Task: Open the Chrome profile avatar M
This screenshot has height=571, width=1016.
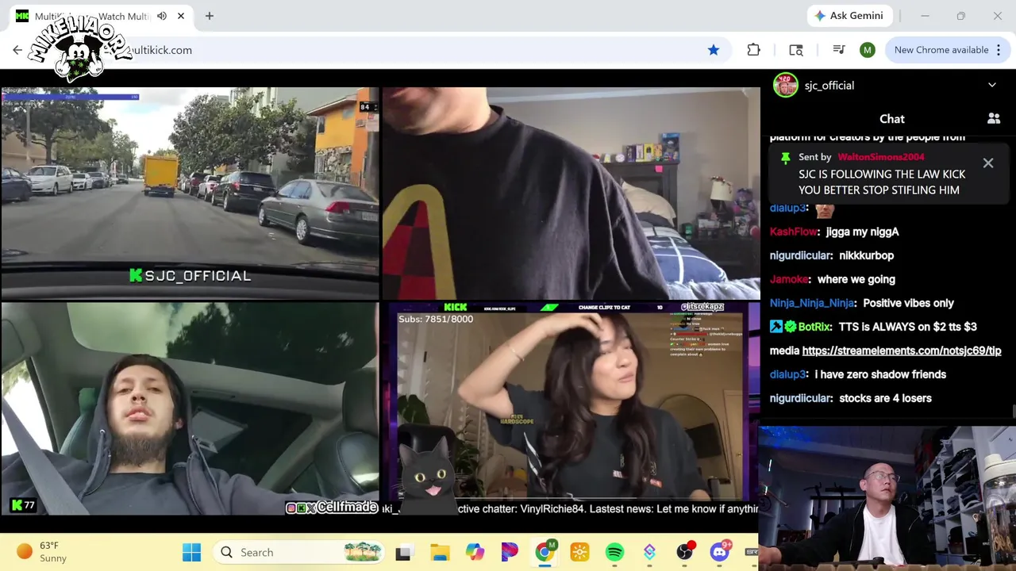Action: pos(867,50)
